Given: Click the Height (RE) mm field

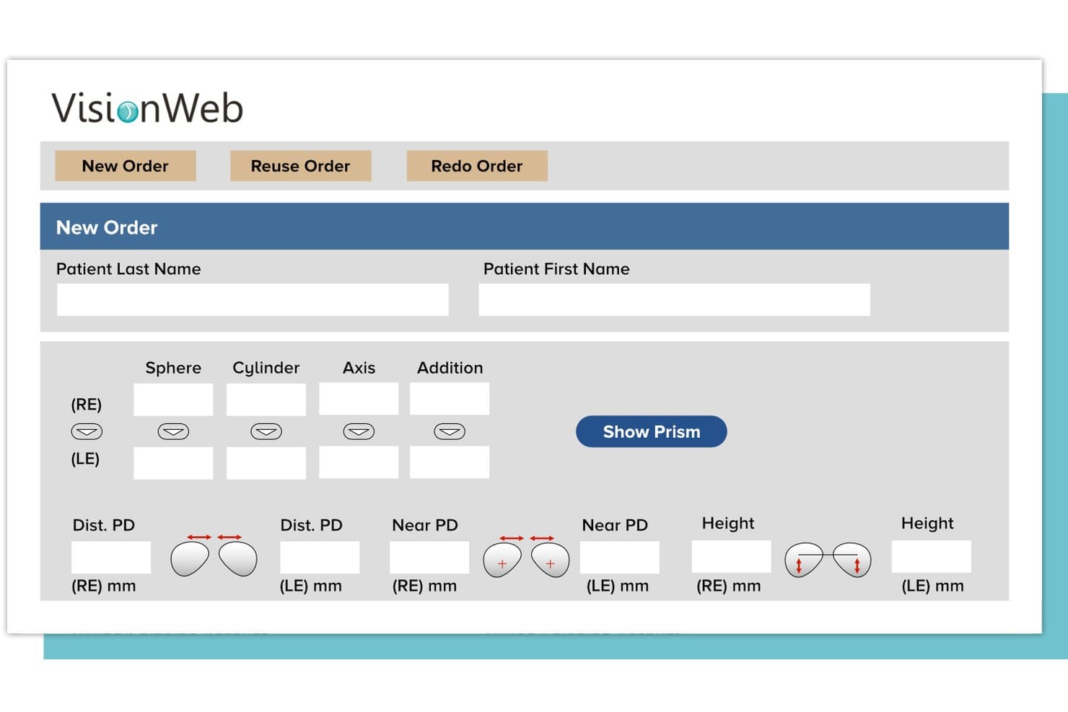Looking at the screenshot, I should (731, 557).
